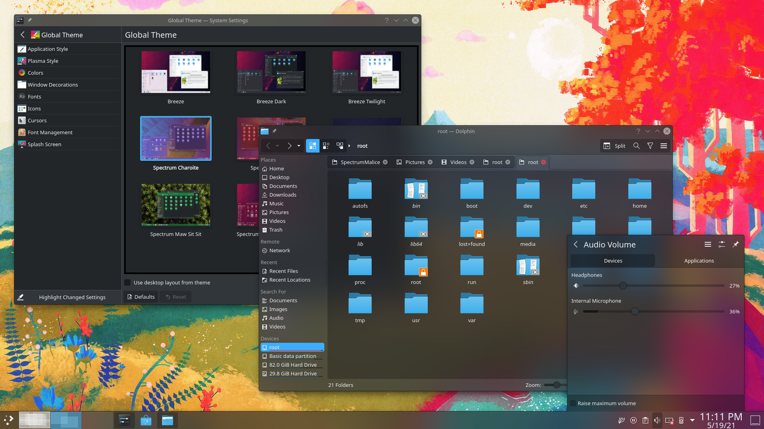This screenshot has width=764, height=429.
Task: Check Raise maximum volume
Action: 573,403
